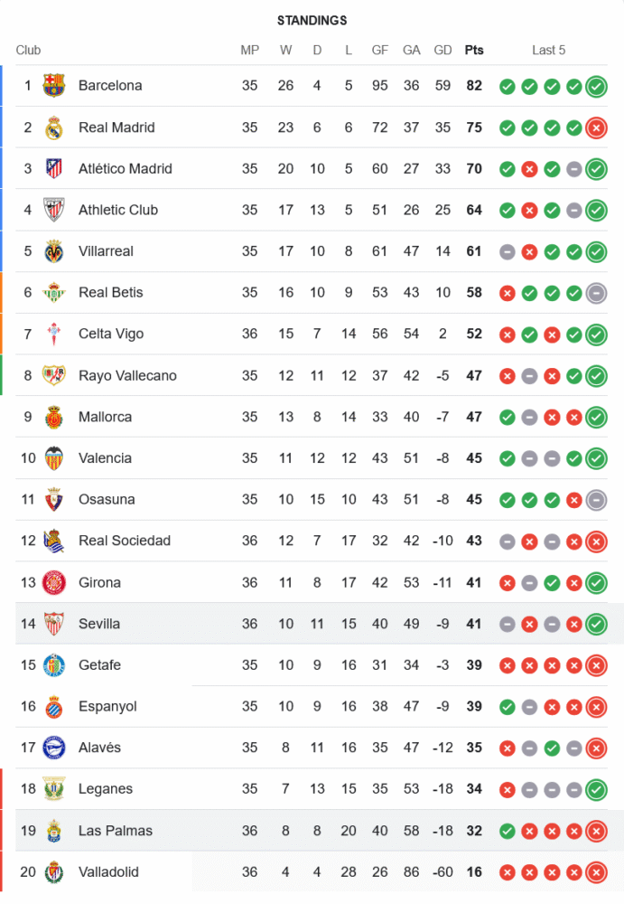Open the Athletic Club team link
The height and width of the screenshot is (904, 624).
(118, 210)
